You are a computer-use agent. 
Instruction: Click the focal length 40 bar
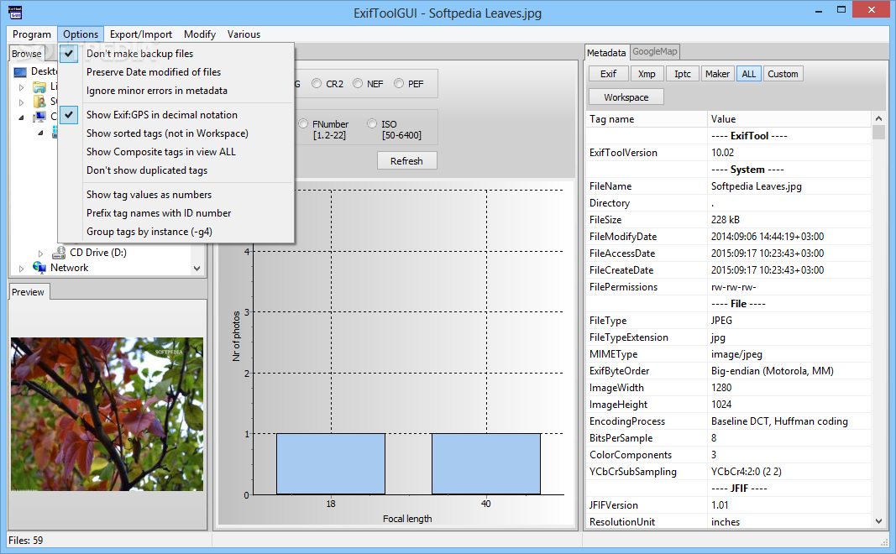[x=485, y=463]
